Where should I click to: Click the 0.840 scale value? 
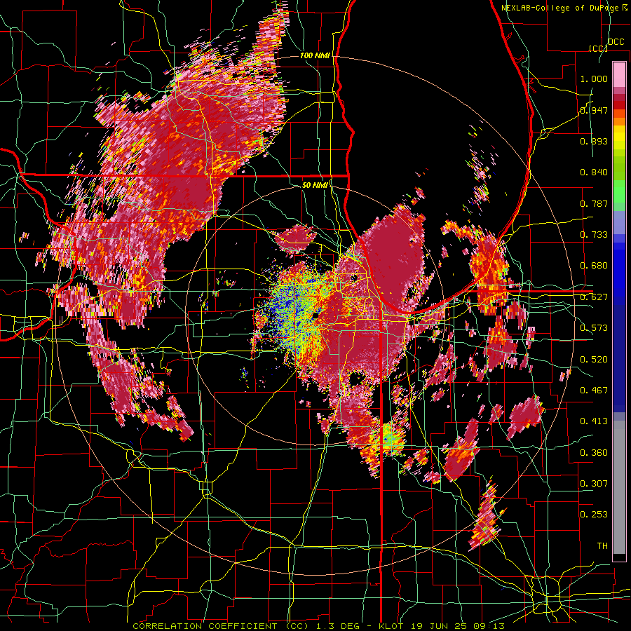pos(594,172)
